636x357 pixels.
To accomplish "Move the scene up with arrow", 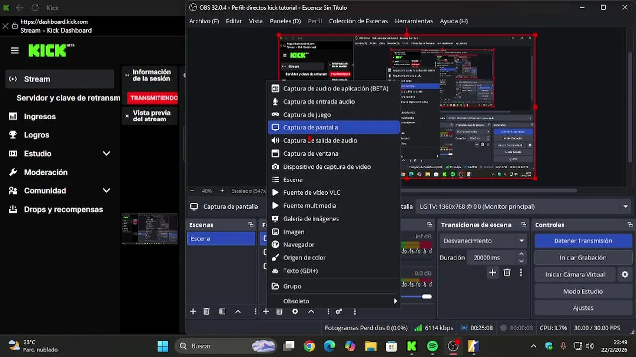I will click(238, 311).
